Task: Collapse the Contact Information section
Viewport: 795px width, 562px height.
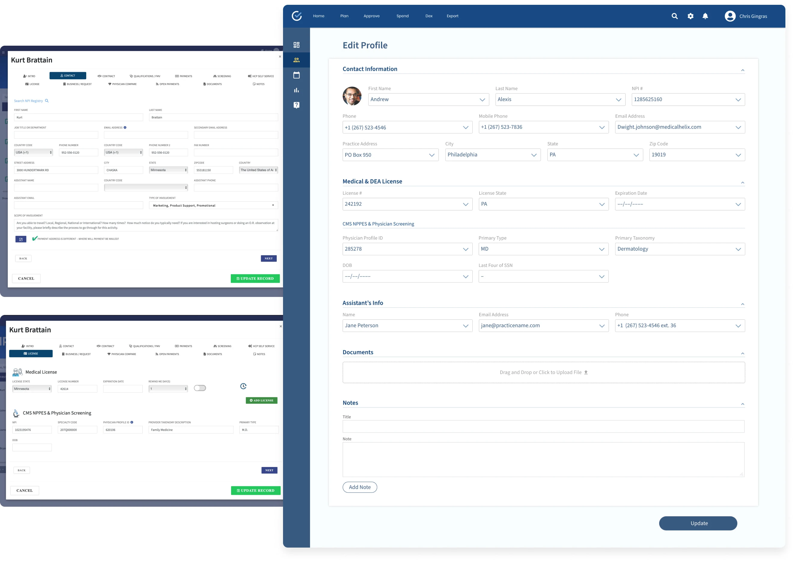Action: (743, 70)
